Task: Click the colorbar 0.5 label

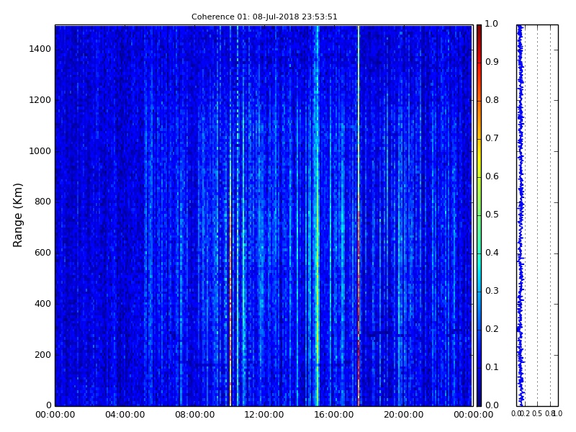Action: [x=492, y=215]
